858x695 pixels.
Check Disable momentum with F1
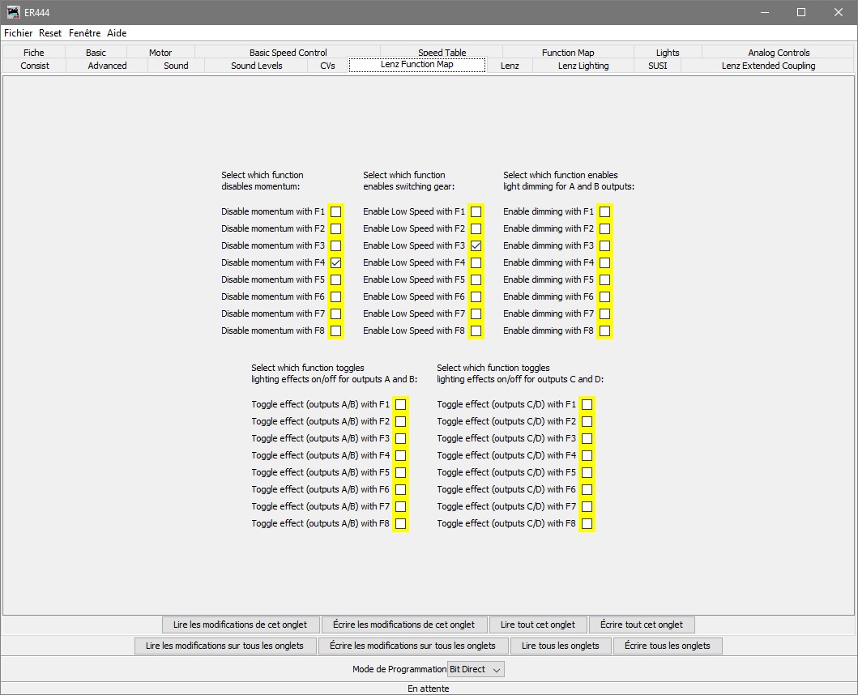[x=336, y=211]
